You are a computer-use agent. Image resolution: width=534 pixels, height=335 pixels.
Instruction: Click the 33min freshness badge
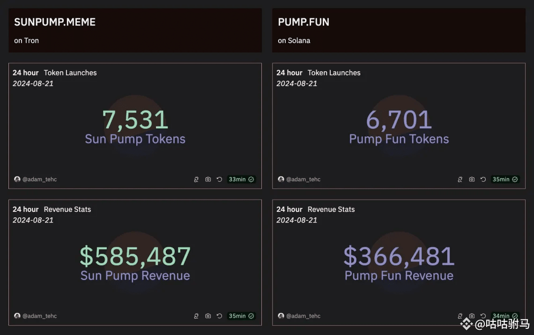coord(241,179)
